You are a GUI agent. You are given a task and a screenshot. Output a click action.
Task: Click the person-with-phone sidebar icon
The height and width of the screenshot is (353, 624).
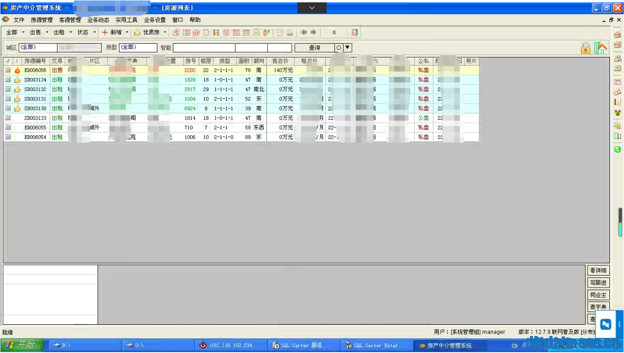point(618,68)
